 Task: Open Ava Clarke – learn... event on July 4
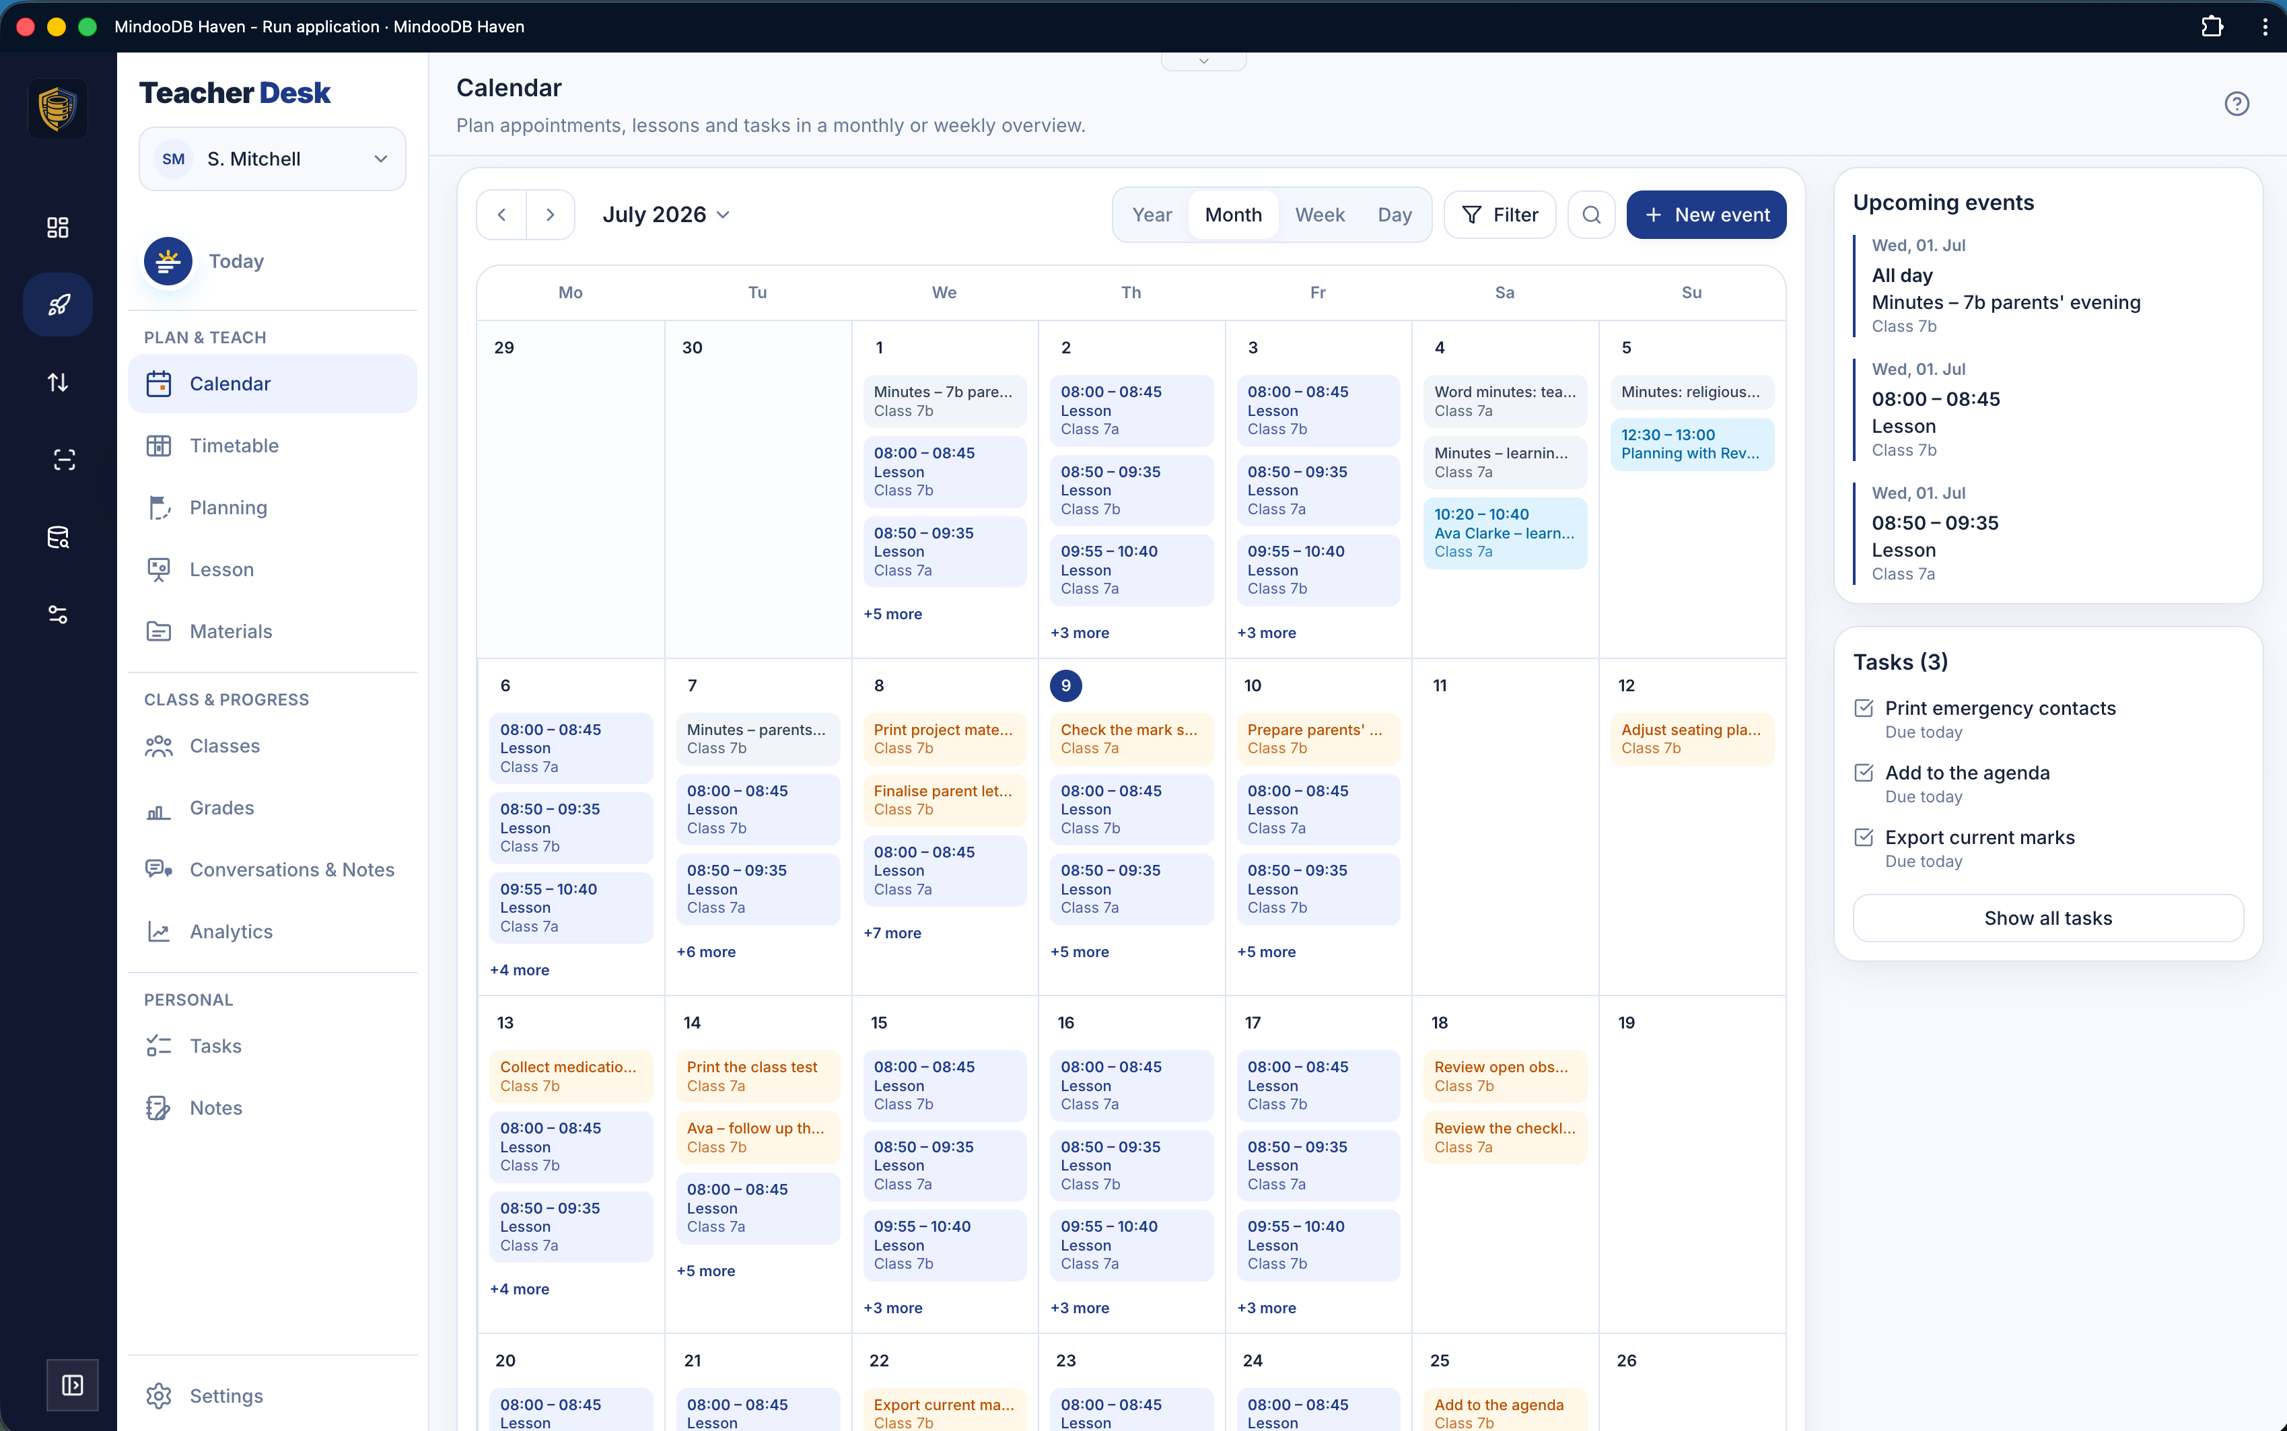(x=1504, y=533)
